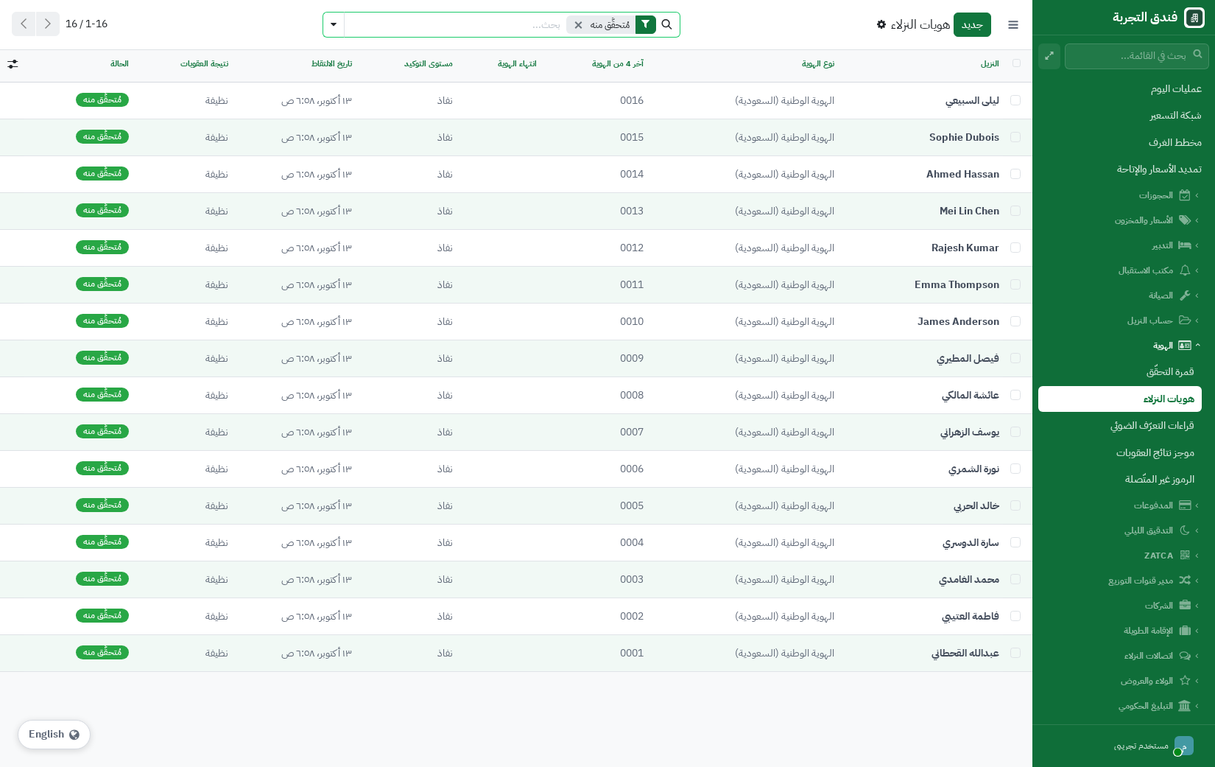Image resolution: width=1215 pixels, height=767 pixels.
Task: Open the settings gear beside هويات النزلاء
Action: pos(881,24)
